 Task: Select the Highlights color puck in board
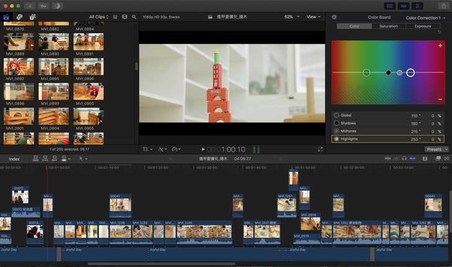[x=410, y=73]
